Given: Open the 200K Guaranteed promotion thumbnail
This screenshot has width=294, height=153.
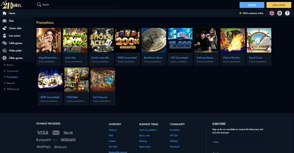Looking at the screenshot, I should point(128,40).
